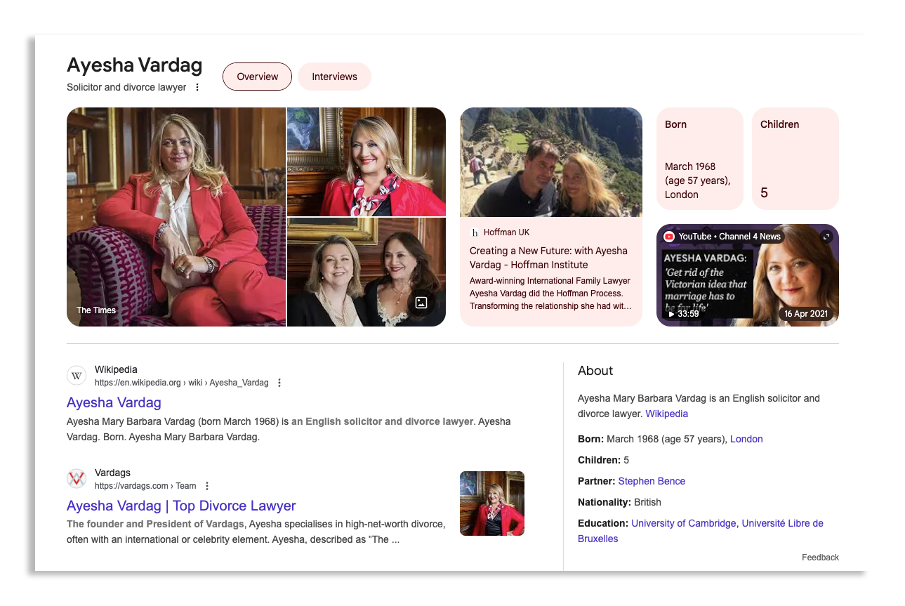Switch to the Interviews tab
The width and height of the screenshot is (905, 606).
334,77
